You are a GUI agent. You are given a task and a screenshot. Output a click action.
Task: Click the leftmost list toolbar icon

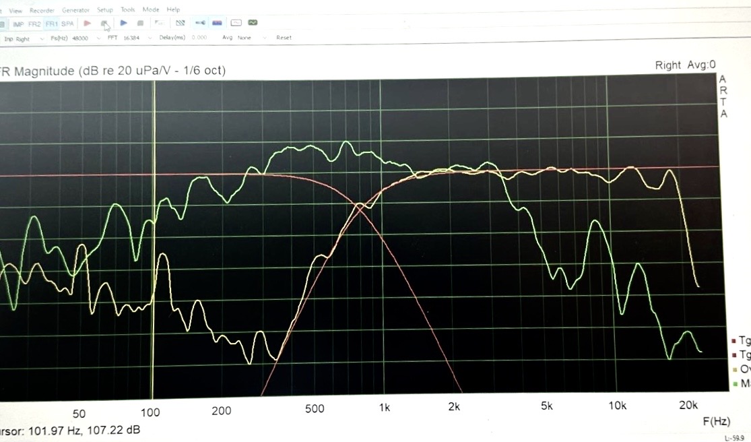[x=2, y=24]
